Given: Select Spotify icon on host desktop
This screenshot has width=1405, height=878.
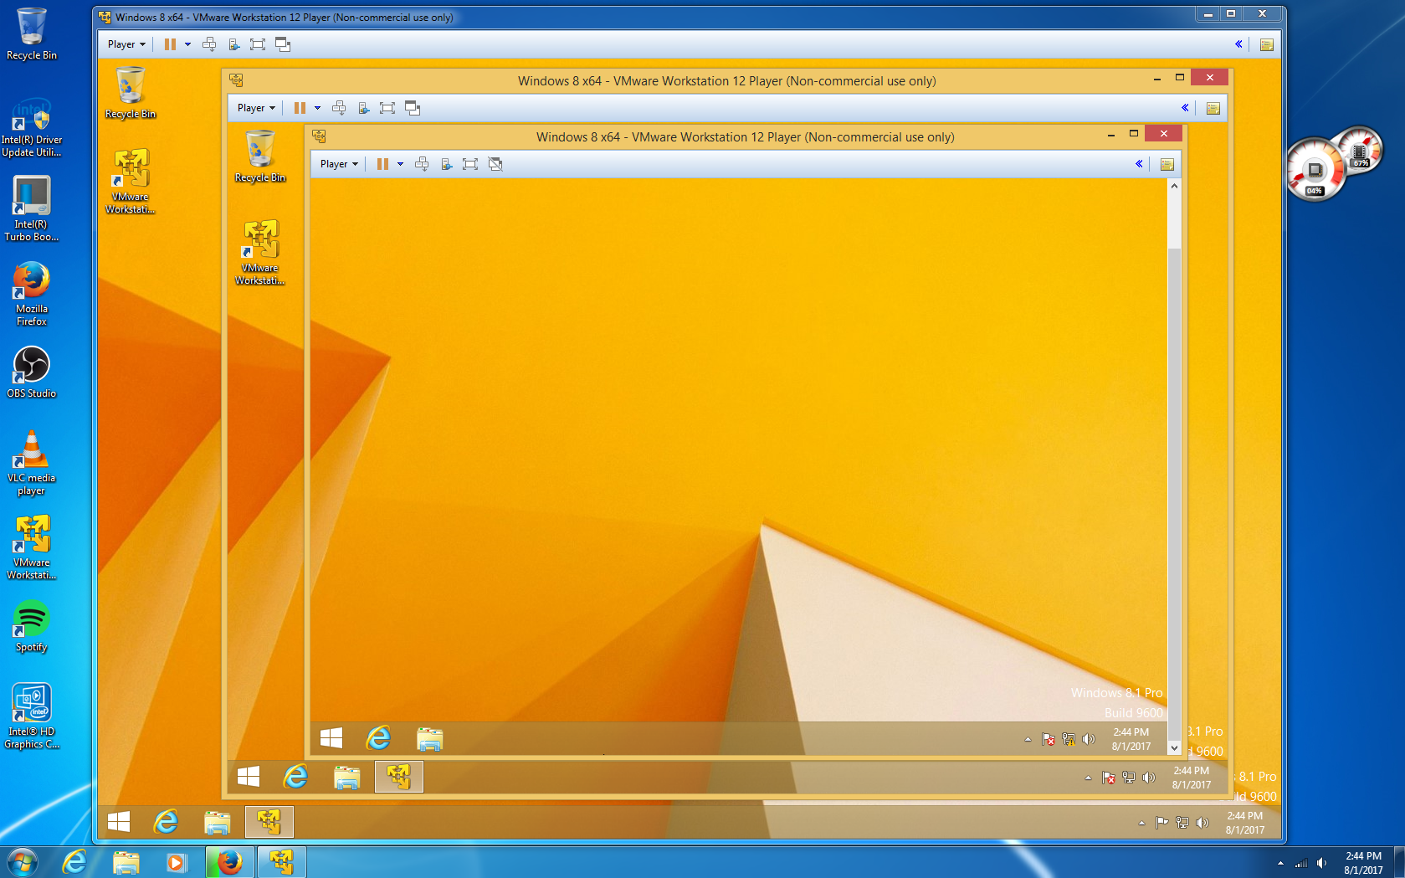Looking at the screenshot, I should (x=32, y=626).
